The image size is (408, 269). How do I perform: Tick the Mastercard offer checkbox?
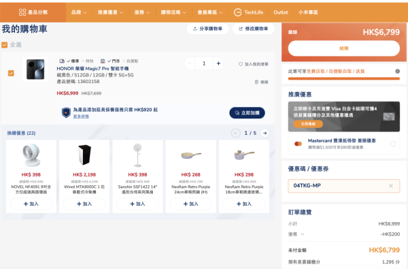pos(393,144)
